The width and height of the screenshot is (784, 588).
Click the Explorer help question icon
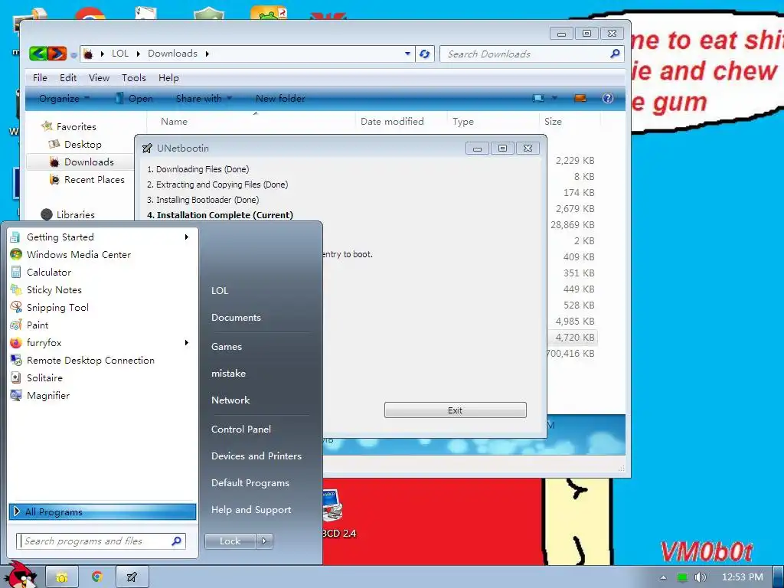click(607, 98)
